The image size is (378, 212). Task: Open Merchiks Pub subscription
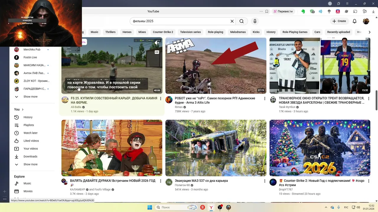click(32, 49)
